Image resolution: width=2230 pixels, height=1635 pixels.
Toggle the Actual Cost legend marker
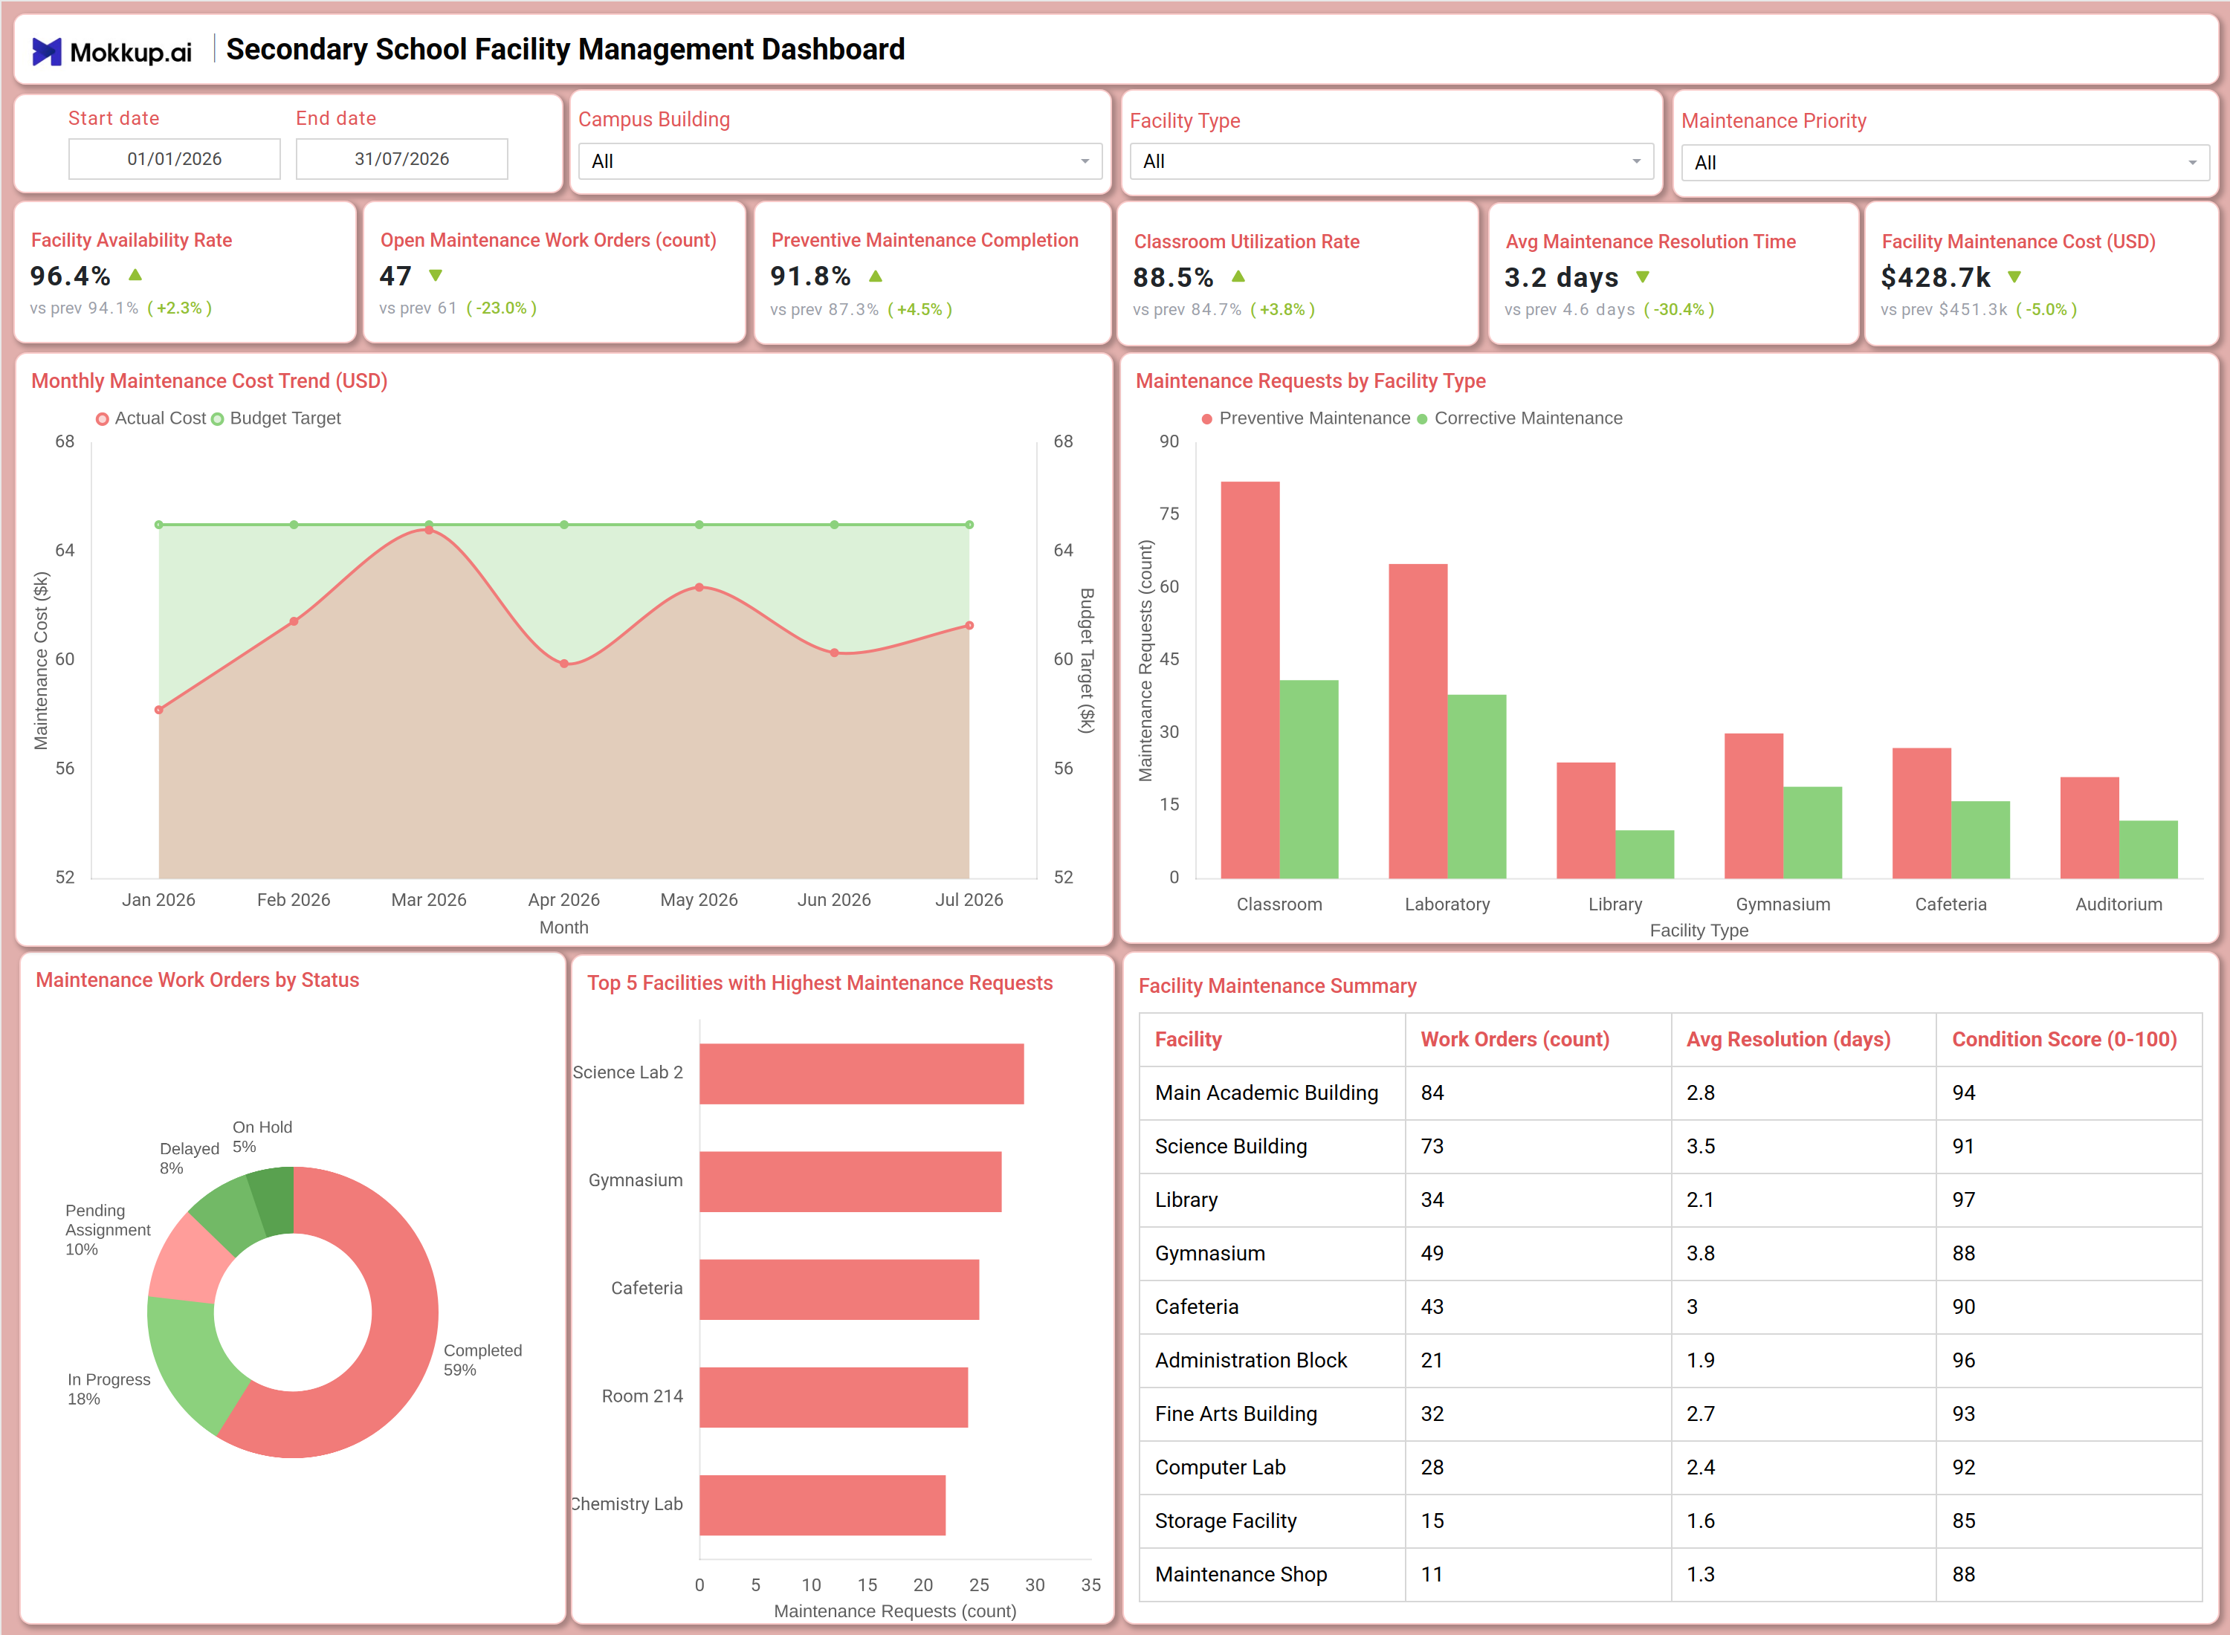pyautogui.click(x=102, y=418)
